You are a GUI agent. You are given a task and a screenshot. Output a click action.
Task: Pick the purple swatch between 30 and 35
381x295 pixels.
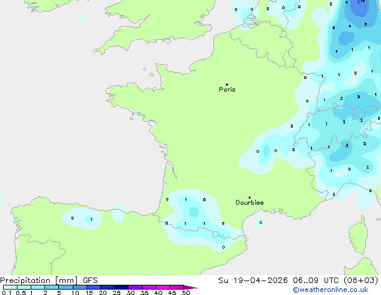(135, 287)
